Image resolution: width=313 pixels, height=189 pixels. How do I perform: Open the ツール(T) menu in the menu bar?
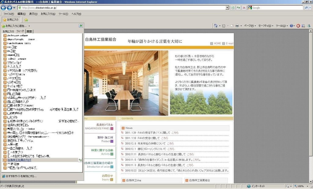click(x=63, y=14)
